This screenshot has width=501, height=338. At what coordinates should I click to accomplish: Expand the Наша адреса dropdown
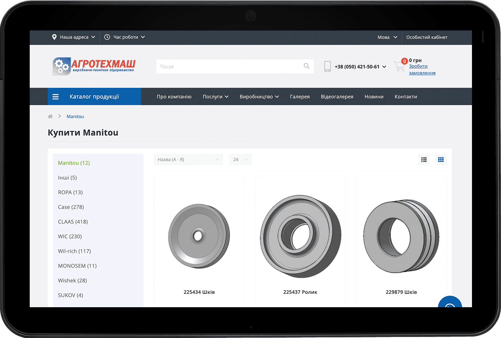pyautogui.click(x=74, y=37)
